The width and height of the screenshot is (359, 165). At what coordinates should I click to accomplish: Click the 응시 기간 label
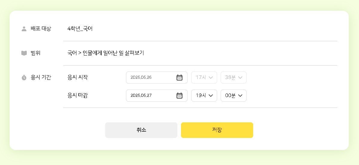(41, 78)
